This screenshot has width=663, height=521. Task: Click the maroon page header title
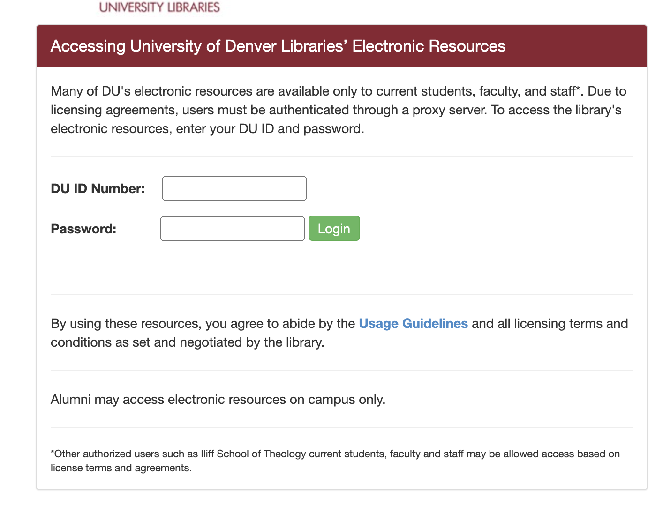(x=278, y=46)
